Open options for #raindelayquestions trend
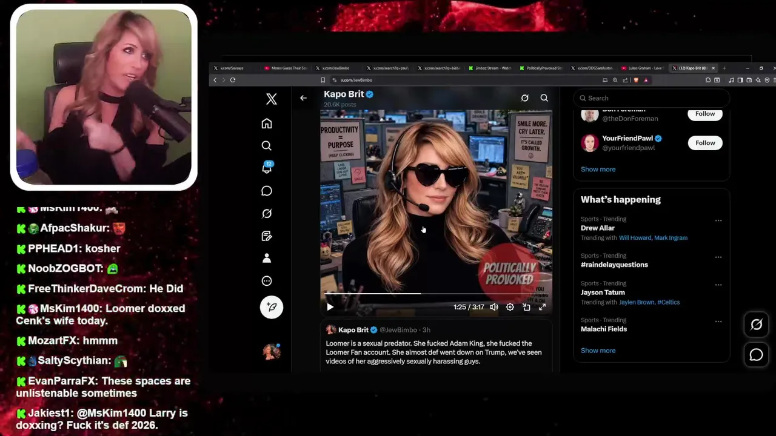 (718, 257)
